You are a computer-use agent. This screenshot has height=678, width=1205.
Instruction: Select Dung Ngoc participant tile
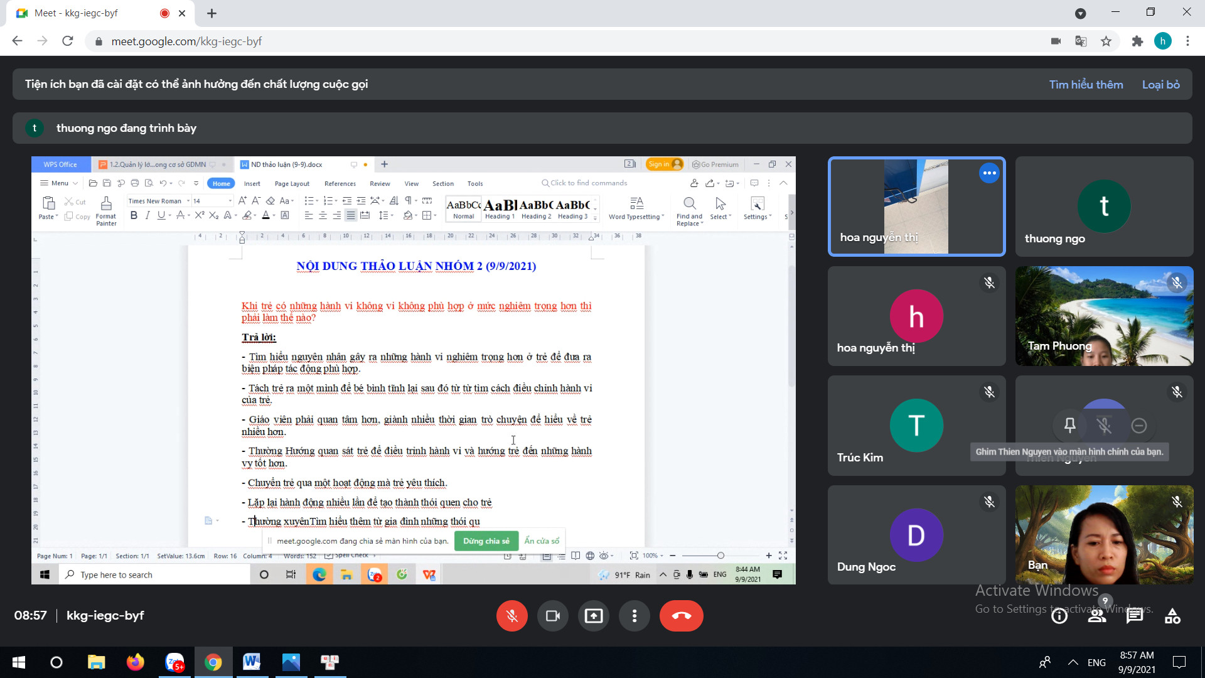[x=916, y=535]
